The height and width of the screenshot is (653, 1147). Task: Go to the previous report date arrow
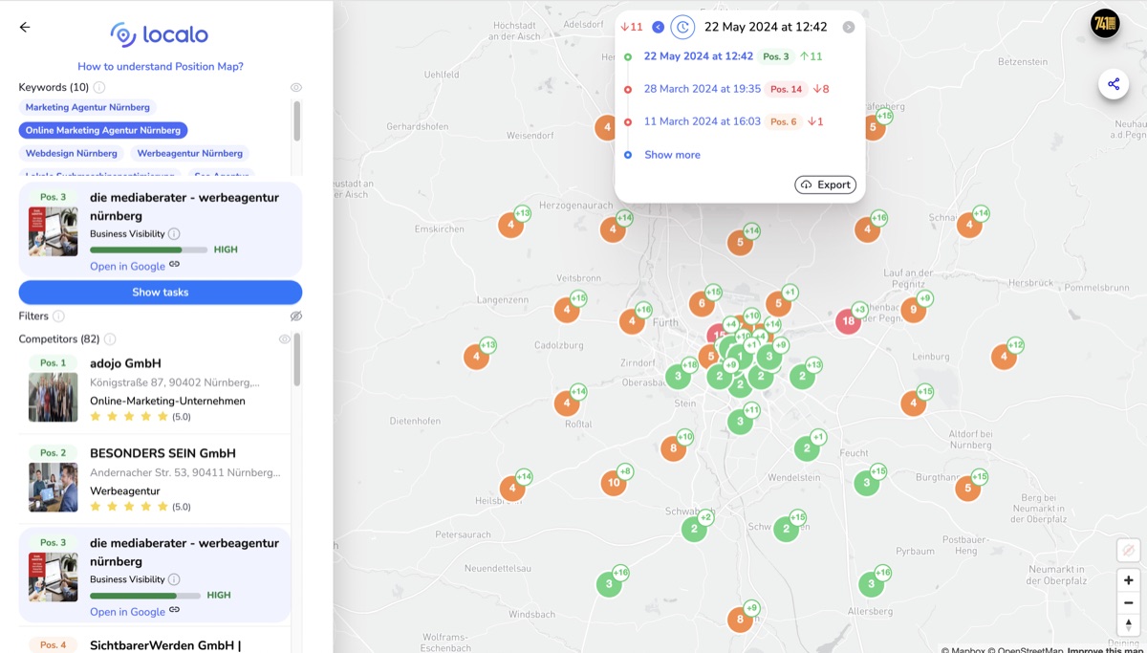[658, 27]
